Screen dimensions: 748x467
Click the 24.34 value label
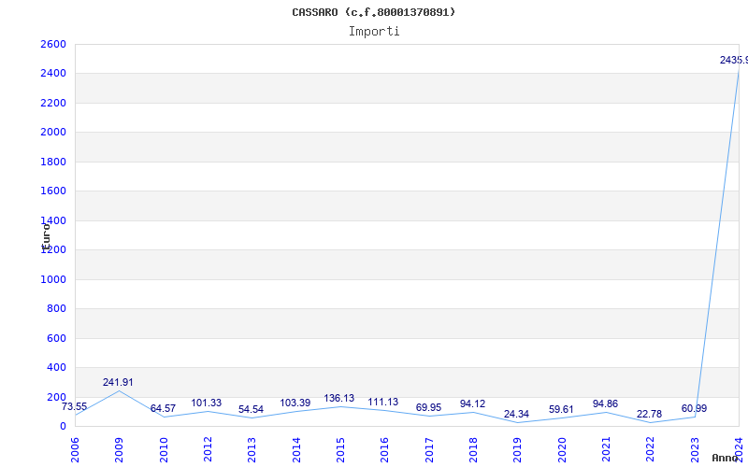coord(516,415)
